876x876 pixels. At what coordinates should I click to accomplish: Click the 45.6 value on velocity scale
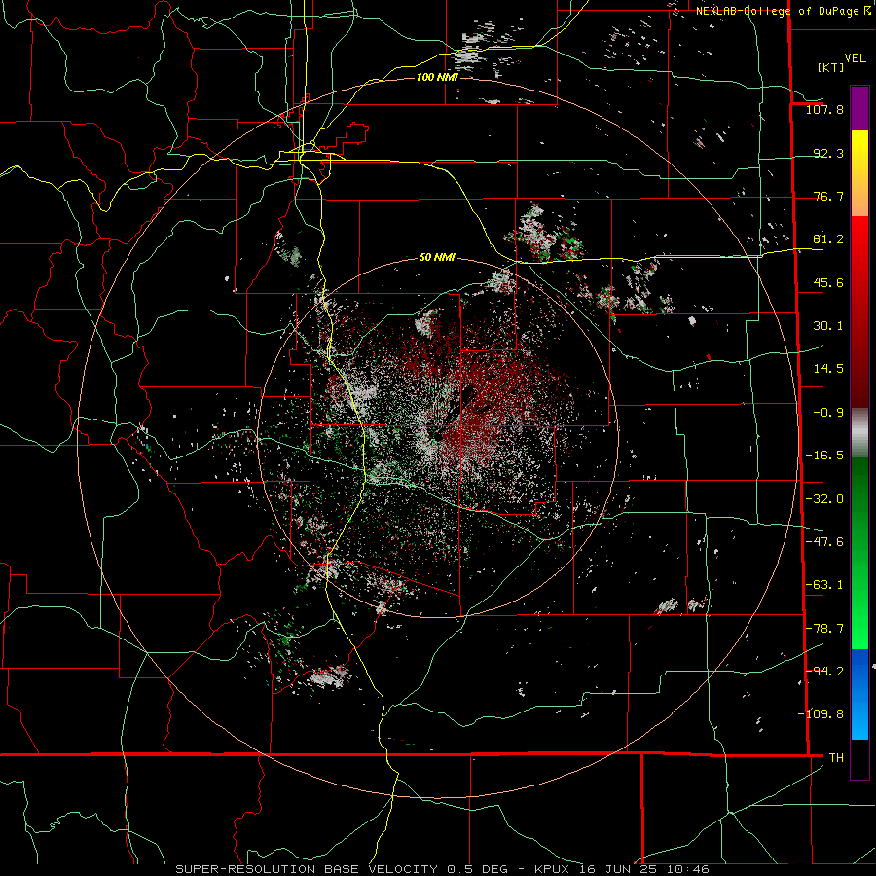[828, 282]
